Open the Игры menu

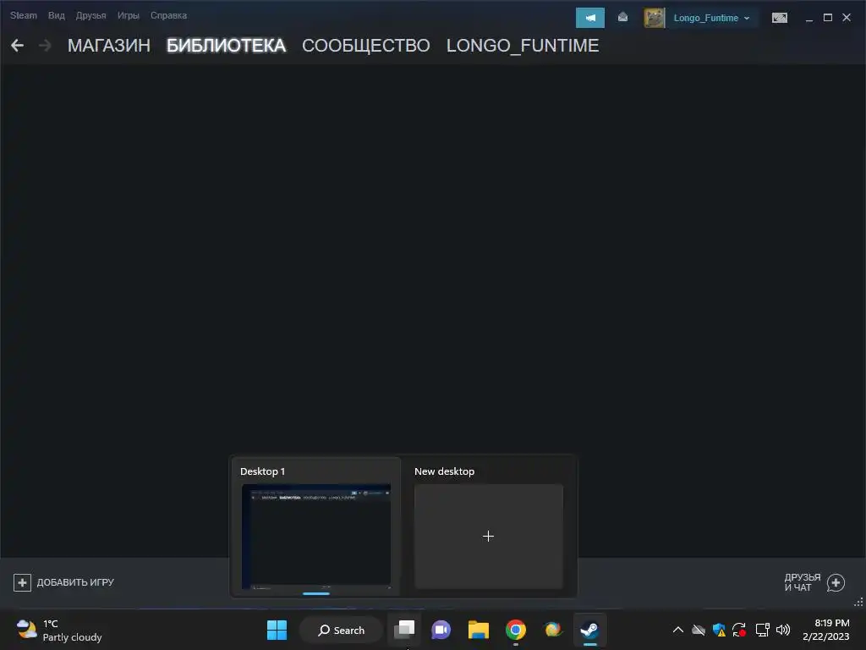(x=129, y=15)
